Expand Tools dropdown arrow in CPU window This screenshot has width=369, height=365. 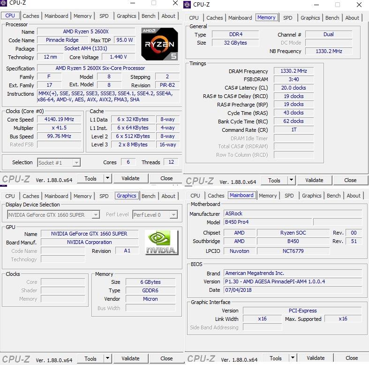[x=107, y=178]
